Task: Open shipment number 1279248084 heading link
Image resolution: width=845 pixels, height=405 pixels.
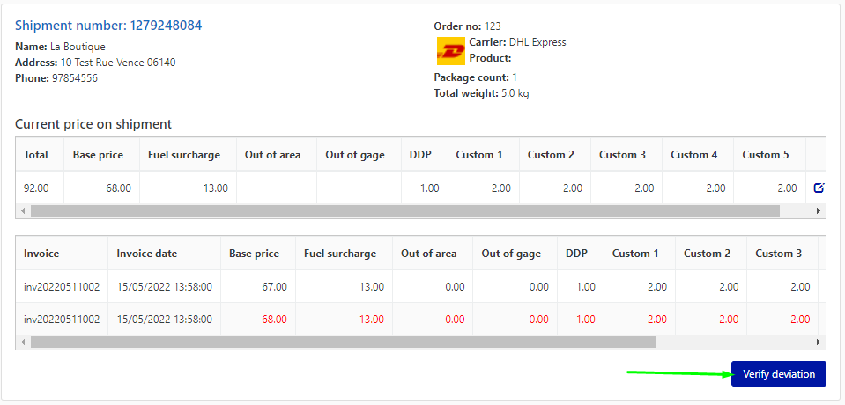Action: (108, 26)
